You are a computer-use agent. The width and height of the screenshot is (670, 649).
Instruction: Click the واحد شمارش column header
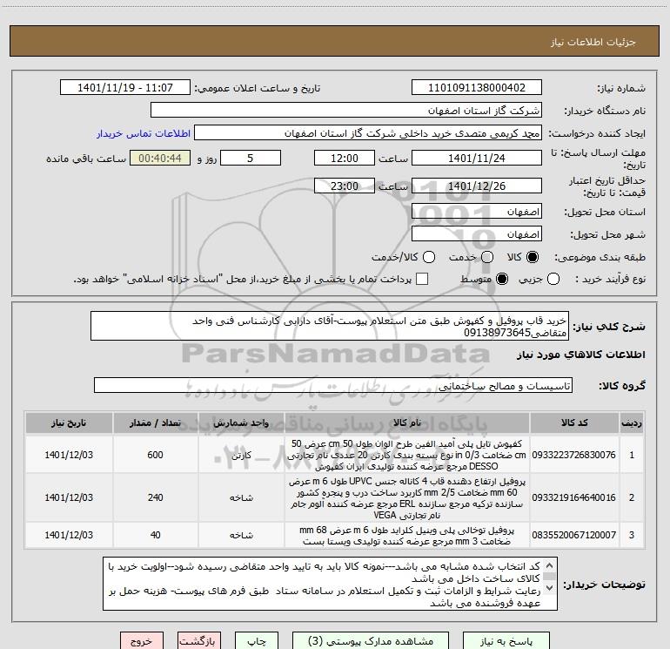tap(241, 423)
